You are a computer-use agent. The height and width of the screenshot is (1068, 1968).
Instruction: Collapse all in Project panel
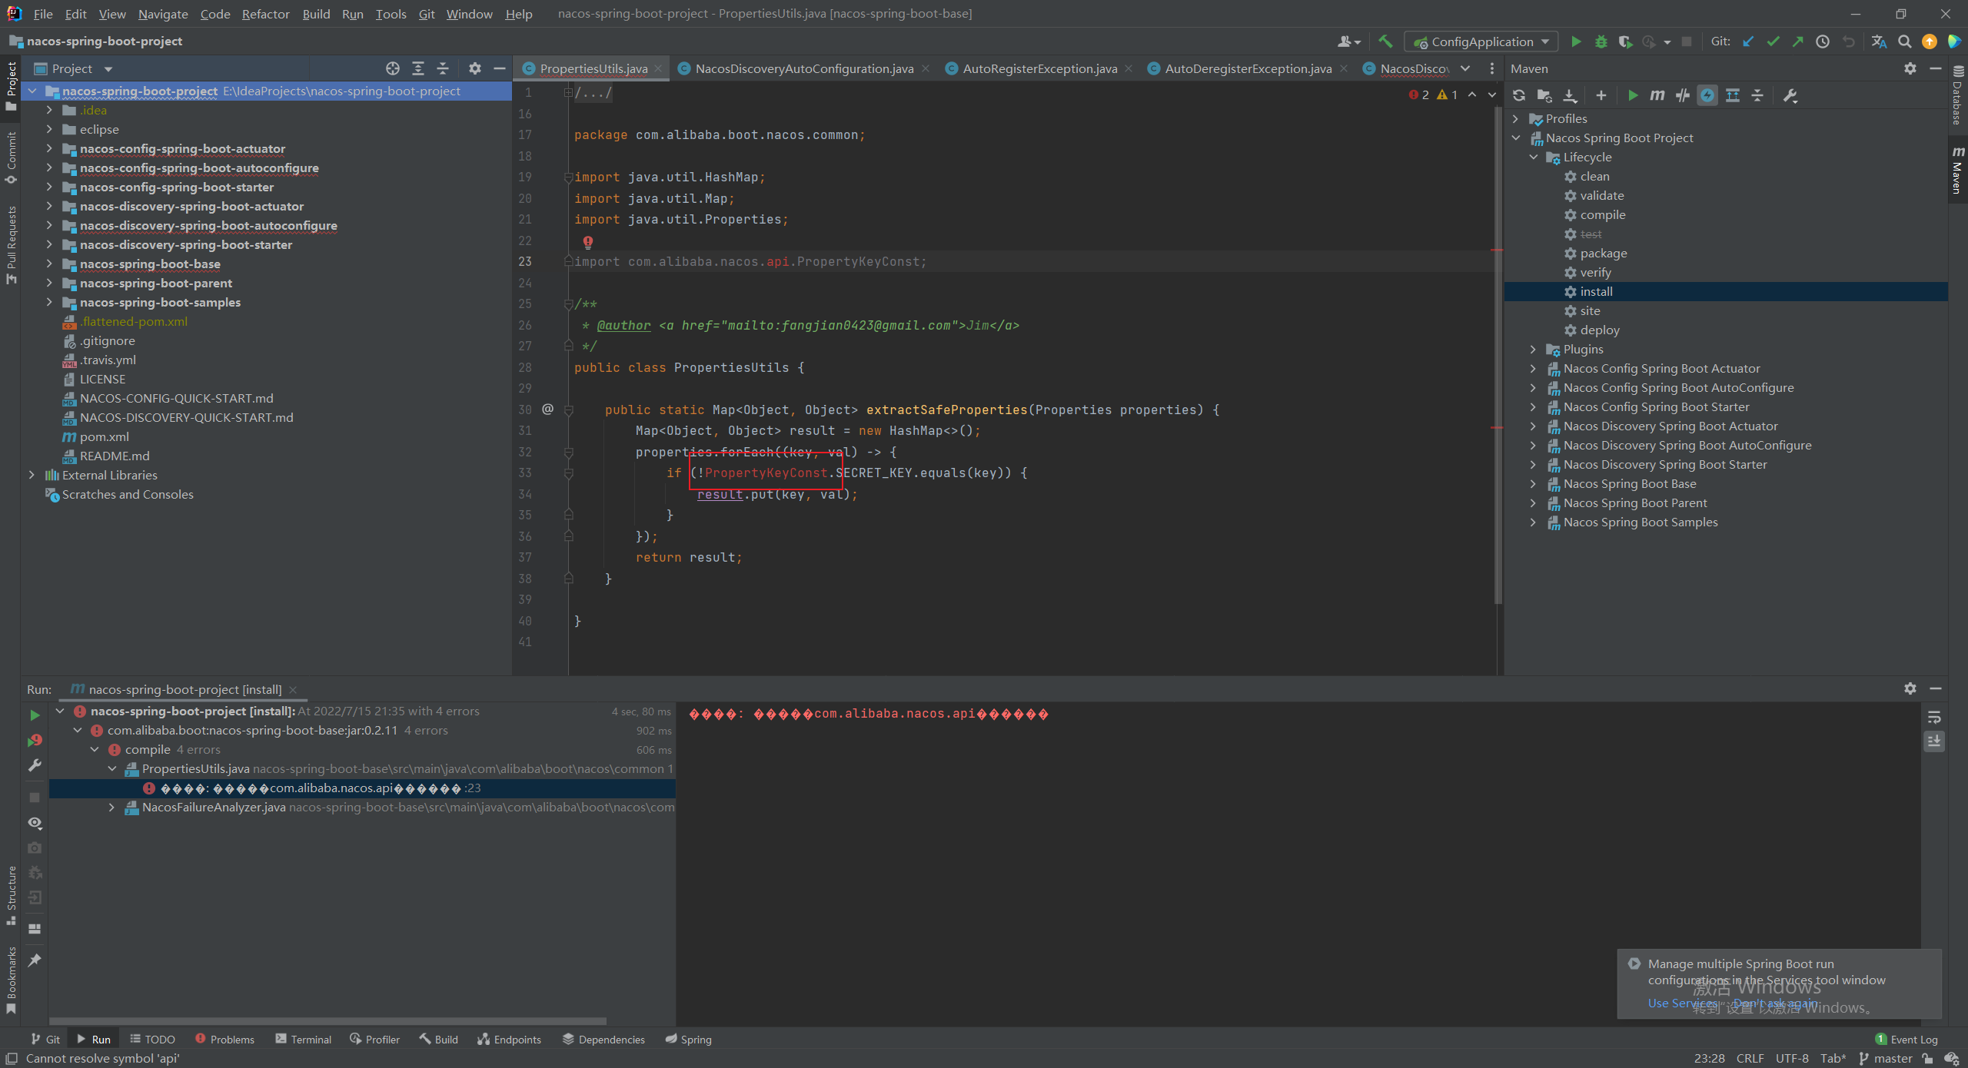pos(443,68)
